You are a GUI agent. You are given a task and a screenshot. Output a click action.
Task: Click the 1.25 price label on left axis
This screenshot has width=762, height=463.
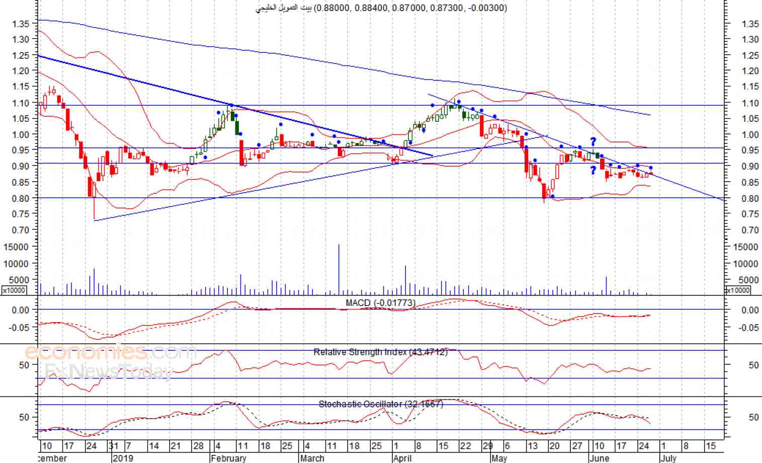21,55
